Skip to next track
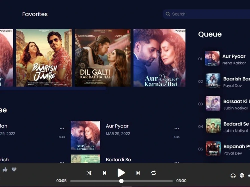Screen dimensions: 250x187 [138, 173]
